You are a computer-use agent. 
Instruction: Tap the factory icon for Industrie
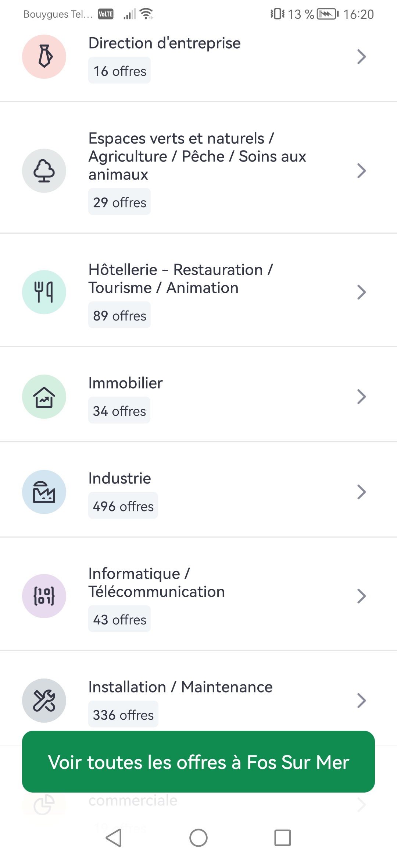tap(44, 492)
